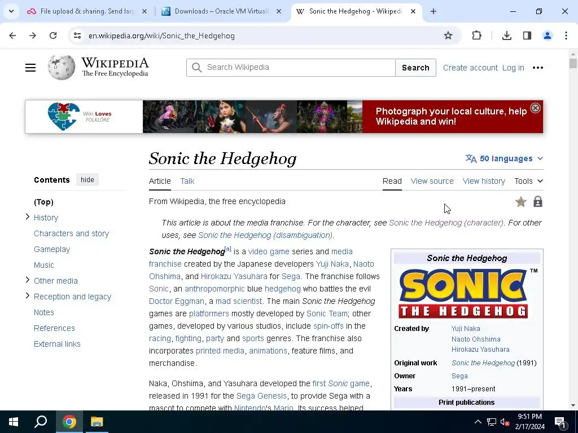
Task: Close the File upload & sharing tab
Action: pos(144,11)
